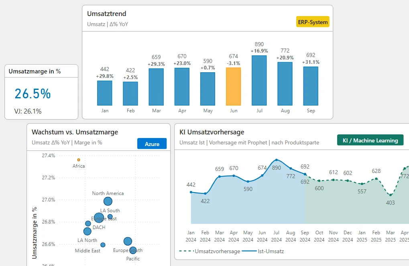Click the Middle East label in scatter chart

[x=87, y=251]
